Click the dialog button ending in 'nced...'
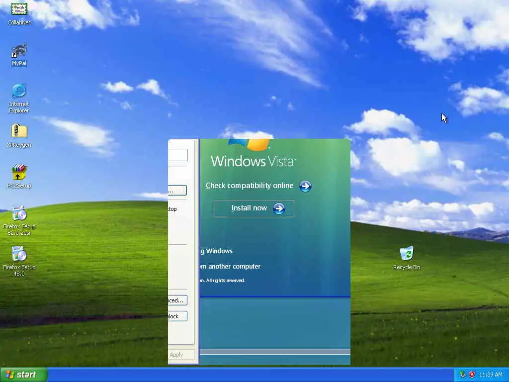The height and width of the screenshot is (382, 509). pyautogui.click(x=177, y=300)
